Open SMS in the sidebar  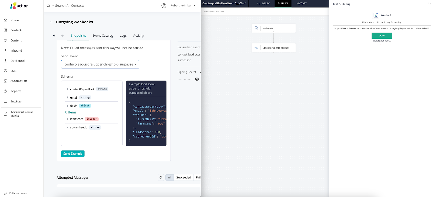coord(13,71)
